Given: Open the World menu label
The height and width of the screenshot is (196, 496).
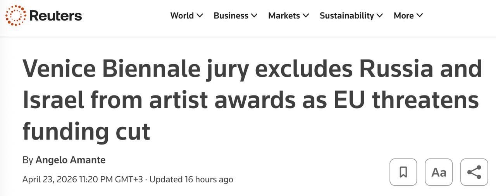Looking at the screenshot, I should [x=182, y=16].
